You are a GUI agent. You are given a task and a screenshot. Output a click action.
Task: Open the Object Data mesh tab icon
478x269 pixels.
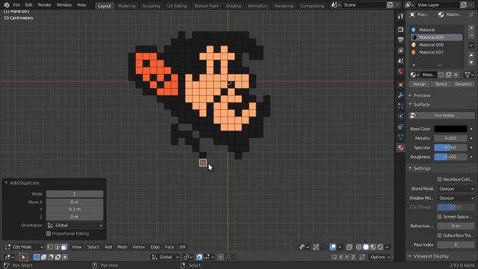[400, 137]
